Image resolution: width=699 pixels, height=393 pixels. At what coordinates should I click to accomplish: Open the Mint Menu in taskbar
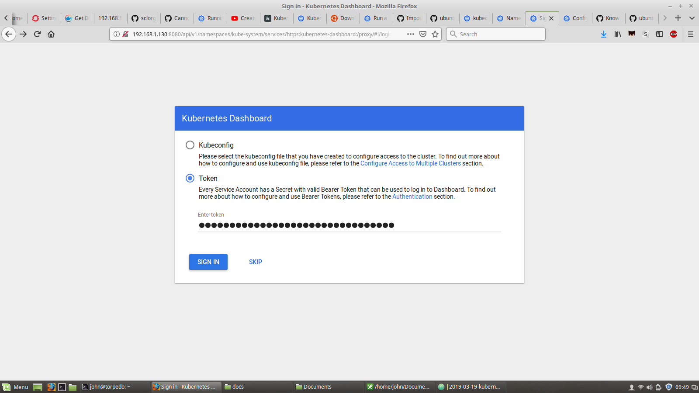pyautogui.click(x=16, y=387)
